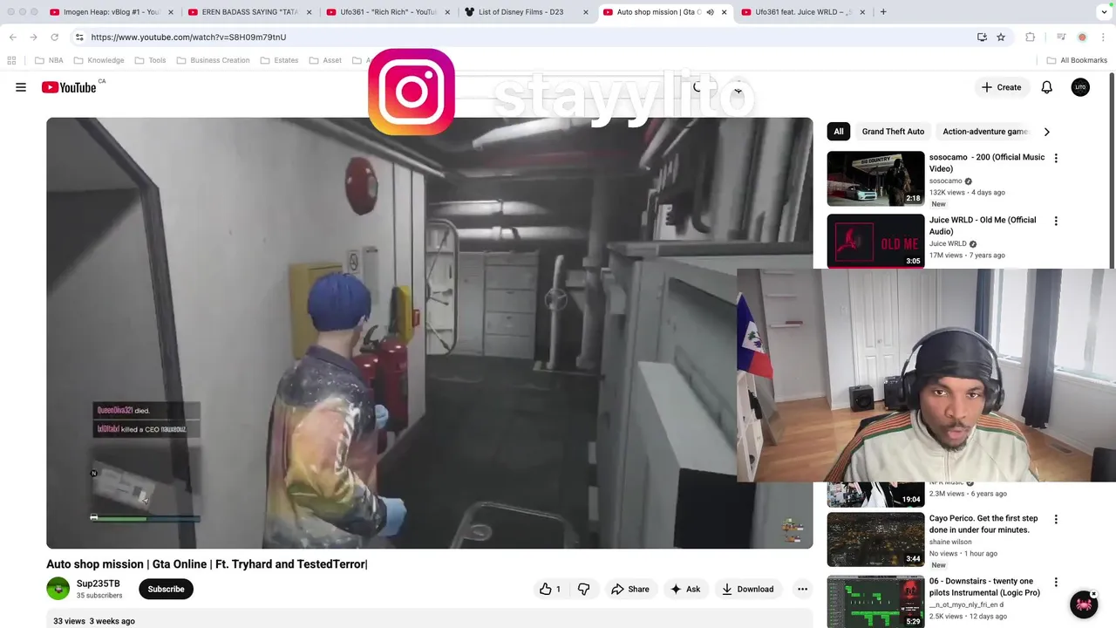The image size is (1116, 628).
Task: Open the Create button
Action: [1001, 87]
